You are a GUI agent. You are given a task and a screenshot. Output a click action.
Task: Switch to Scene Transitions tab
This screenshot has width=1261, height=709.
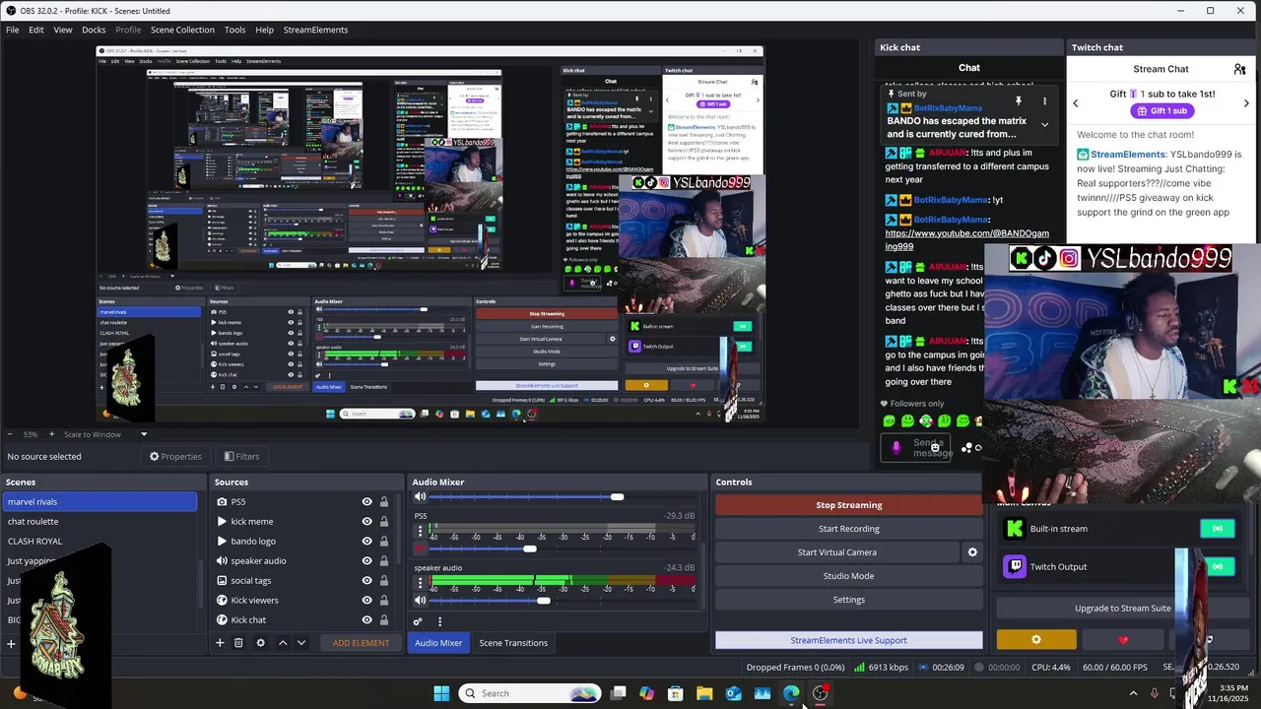513,643
